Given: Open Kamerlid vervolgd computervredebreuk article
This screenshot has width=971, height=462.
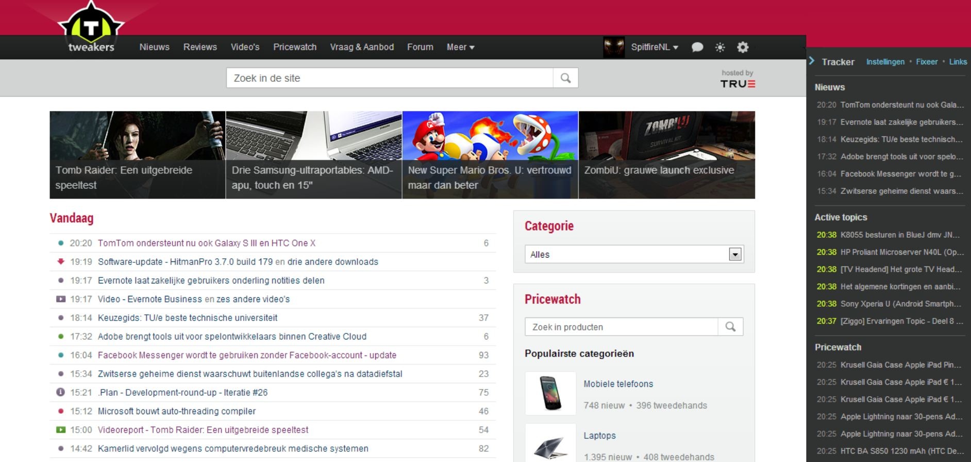Looking at the screenshot, I should coord(233,448).
